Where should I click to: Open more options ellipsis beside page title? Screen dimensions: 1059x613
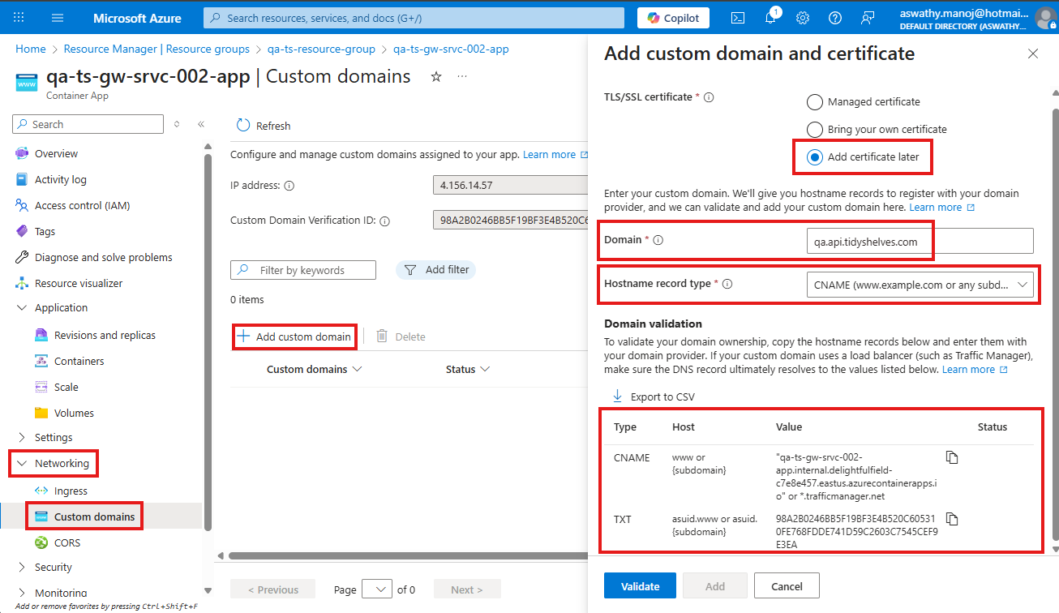[x=462, y=76]
